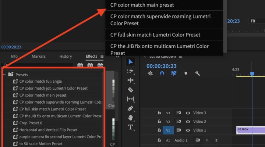Image resolution: width=265 pixels, height=147 pixels.
Task: Open timeline display settings wrench
Action: coord(197,73)
